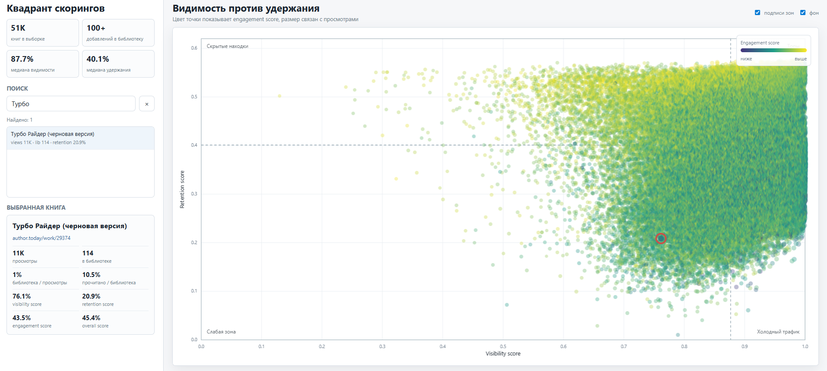Click the 43.5% engagement score metric

[x=32, y=321]
